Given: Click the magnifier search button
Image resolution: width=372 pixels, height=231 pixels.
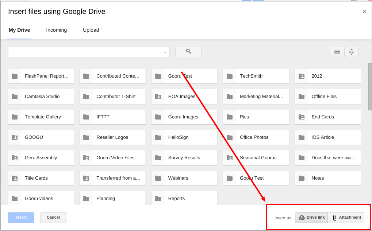Looking at the screenshot, I should click(188, 52).
